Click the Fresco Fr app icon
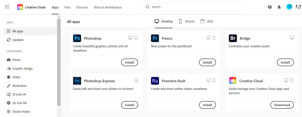The height and width of the screenshot is (117, 302). (155, 38)
